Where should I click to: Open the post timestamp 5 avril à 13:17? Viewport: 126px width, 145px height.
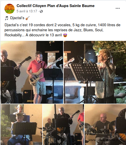(27, 11)
